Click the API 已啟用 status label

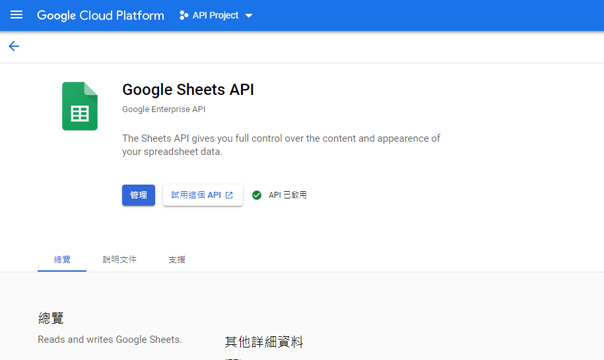click(x=287, y=195)
